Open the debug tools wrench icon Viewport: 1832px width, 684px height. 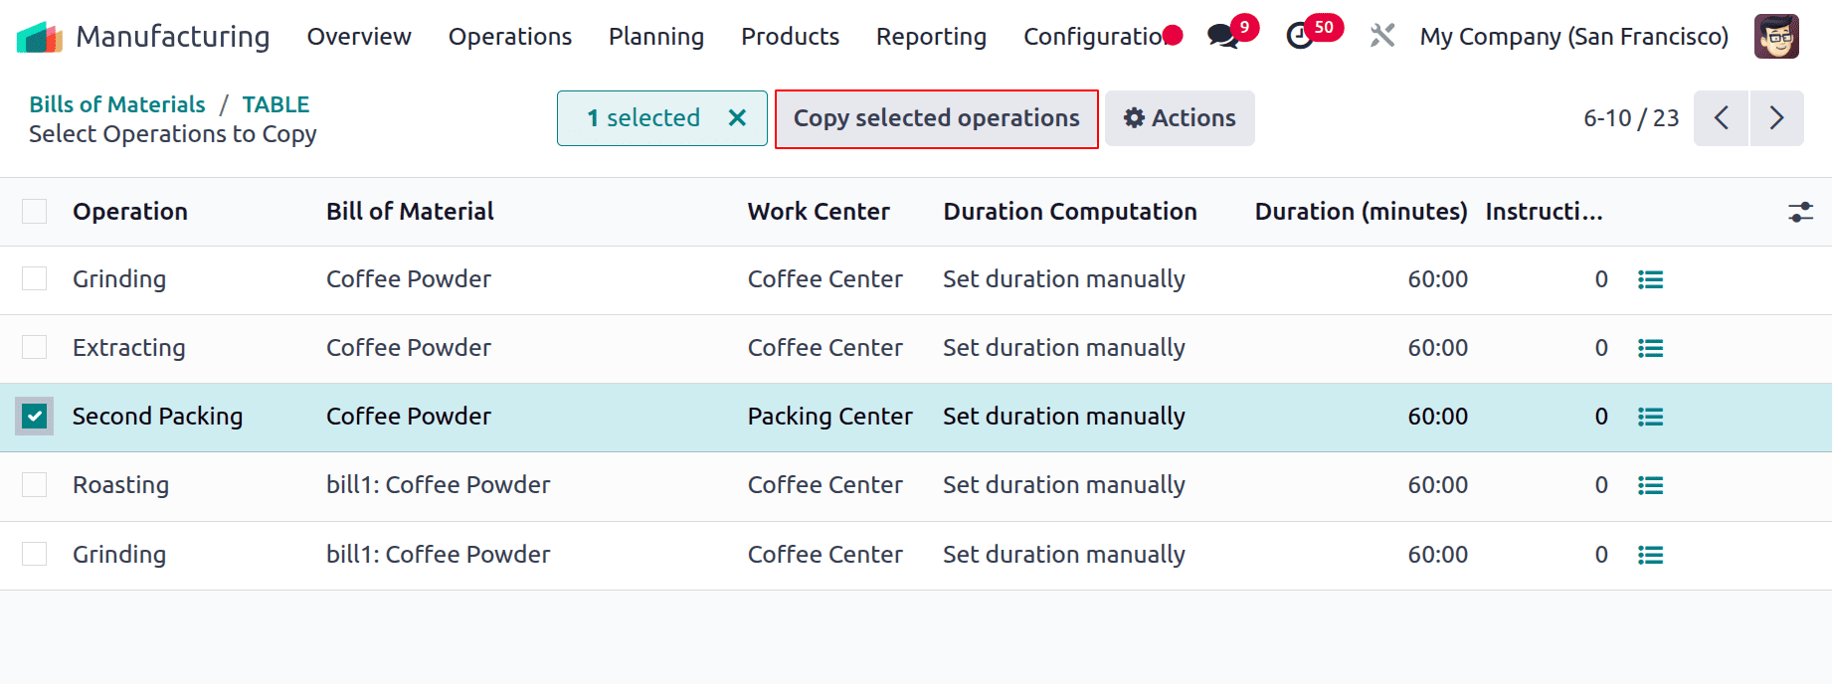(x=1382, y=37)
